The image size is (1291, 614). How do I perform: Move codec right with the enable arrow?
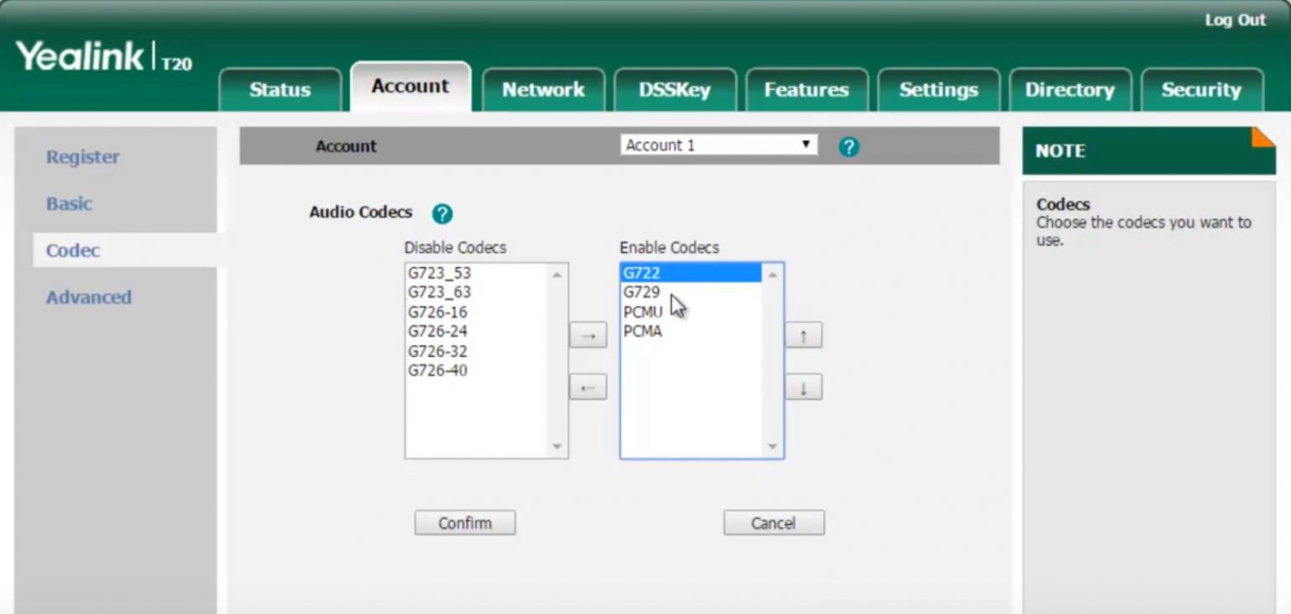coord(588,336)
